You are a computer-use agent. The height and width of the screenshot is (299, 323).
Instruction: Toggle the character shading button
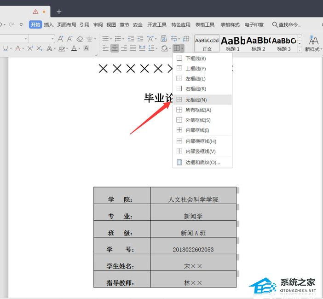pos(86,48)
